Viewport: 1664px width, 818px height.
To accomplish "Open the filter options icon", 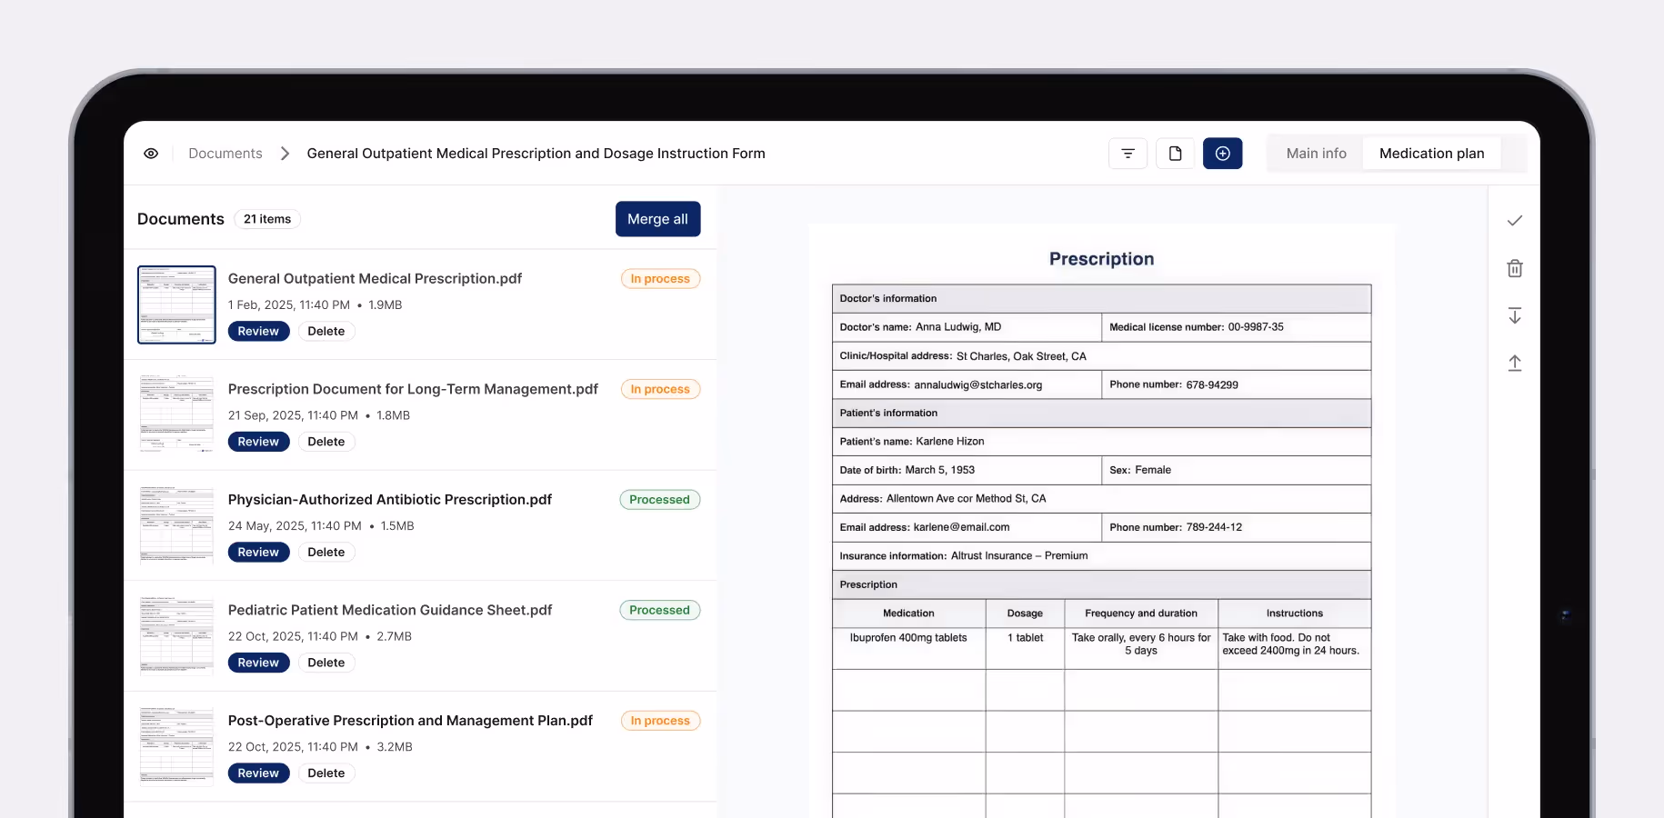I will click(x=1128, y=154).
